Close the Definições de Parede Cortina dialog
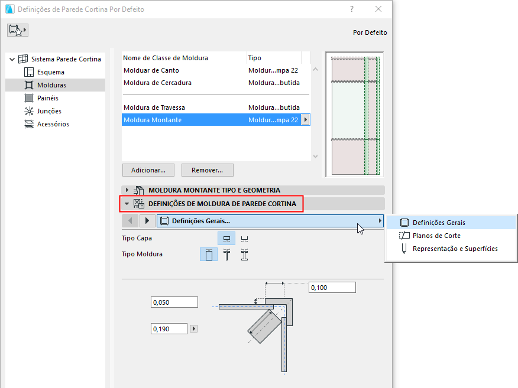Image resolution: width=518 pixels, height=388 pixels. [x=378, y=9]
